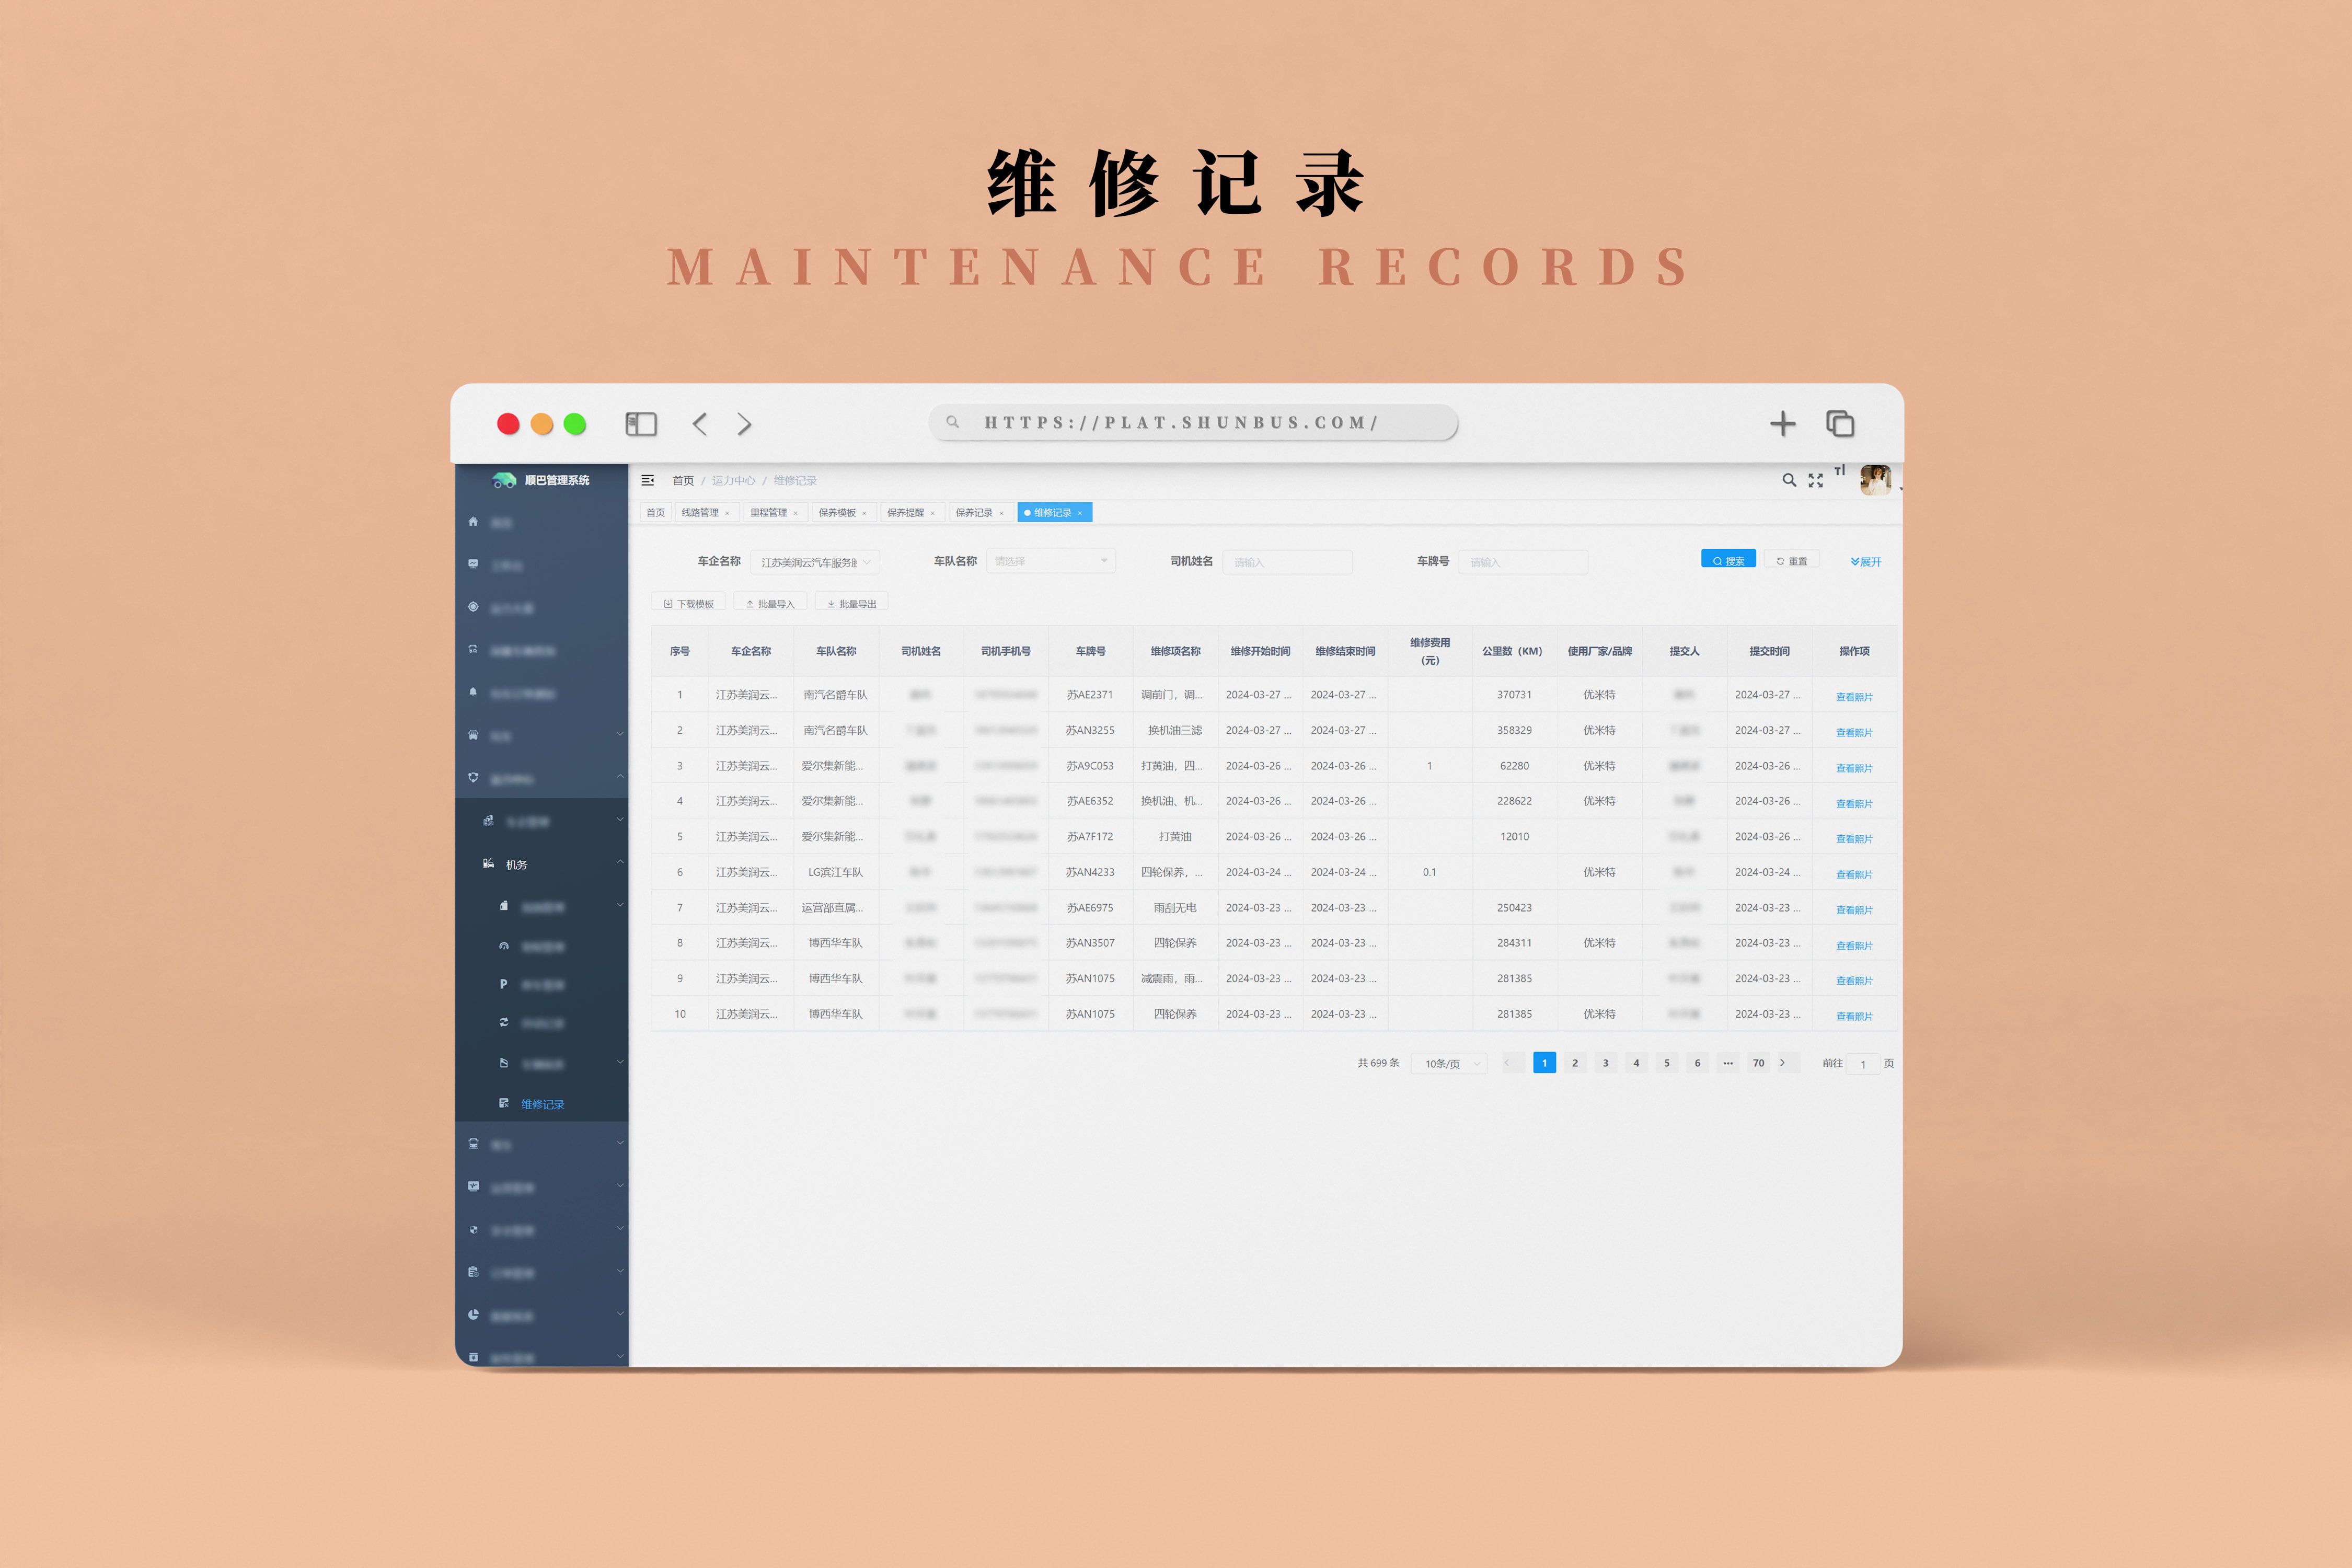This screenshot has height=1568, width=2352.
Task: Open the browser tab overview icon
Action: (x=1840, y=424)
